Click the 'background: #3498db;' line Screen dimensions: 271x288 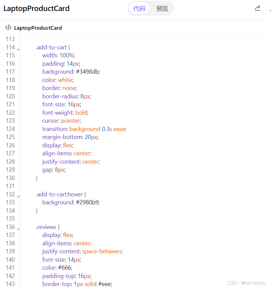(x=71, y=72)
